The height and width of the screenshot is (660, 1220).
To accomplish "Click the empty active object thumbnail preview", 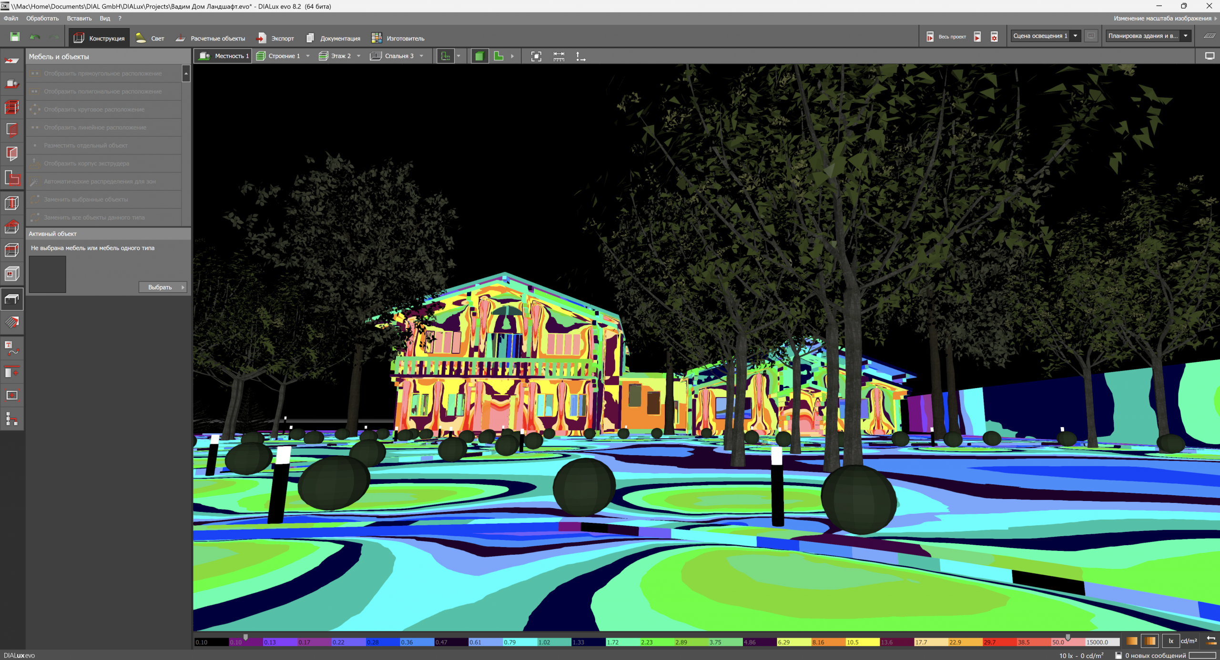I will (x=48, y=274).
